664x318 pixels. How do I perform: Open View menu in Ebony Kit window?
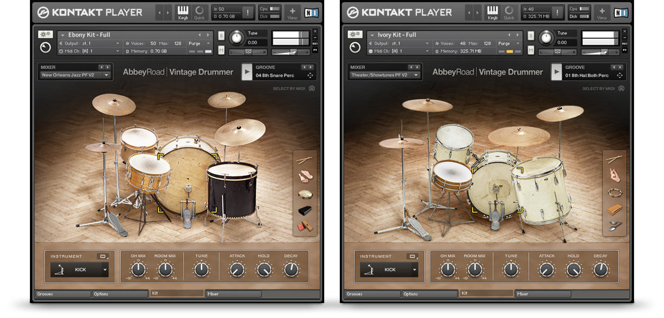tap(292, 13)
